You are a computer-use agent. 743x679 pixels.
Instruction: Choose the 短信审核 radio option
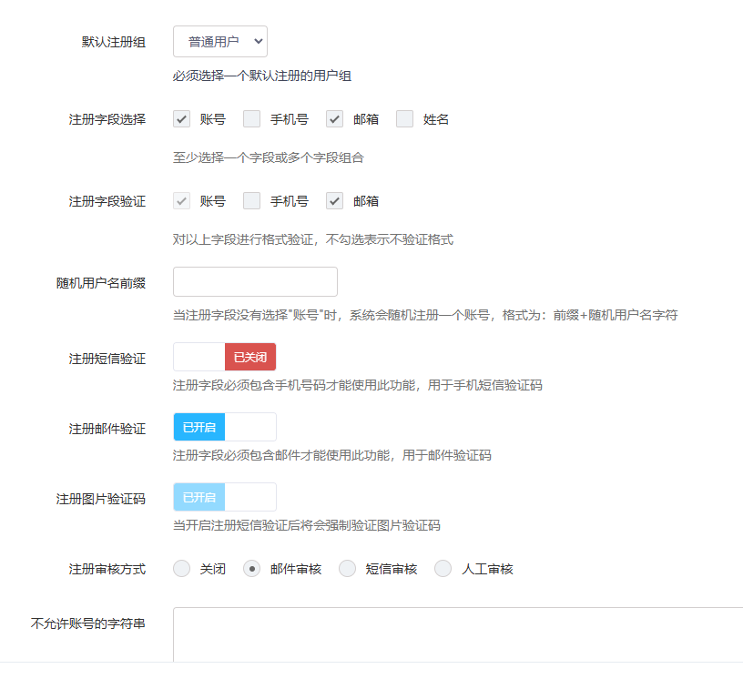point(348,569)
